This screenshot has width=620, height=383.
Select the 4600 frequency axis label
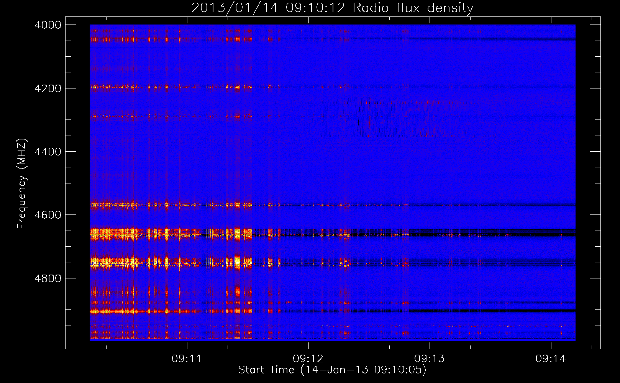(x=48, y=215)
